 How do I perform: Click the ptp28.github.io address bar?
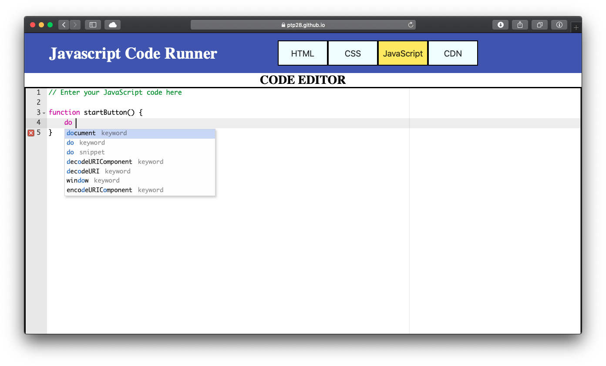(303, 25)
